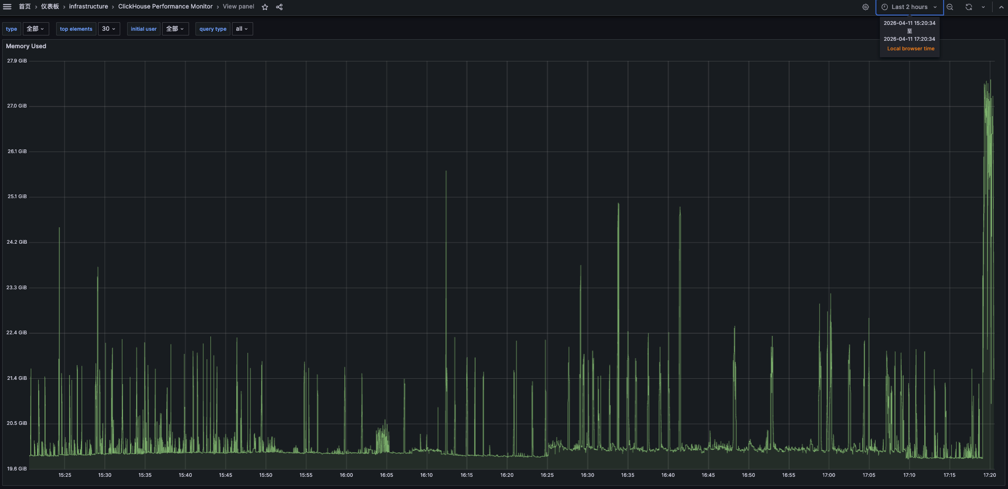The image size is (1008, 489).
Task: Click the 15:45 time axis label
Action: [x=226, y=475]
